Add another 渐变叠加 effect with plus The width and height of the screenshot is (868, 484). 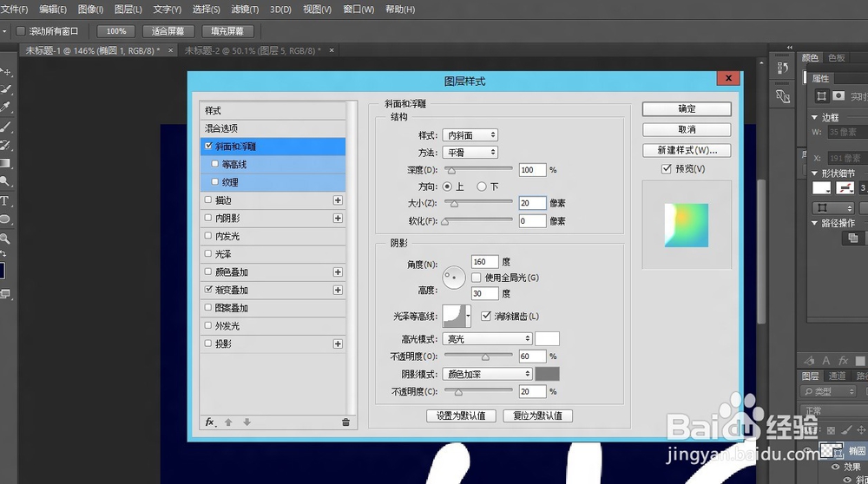[338, 290]
